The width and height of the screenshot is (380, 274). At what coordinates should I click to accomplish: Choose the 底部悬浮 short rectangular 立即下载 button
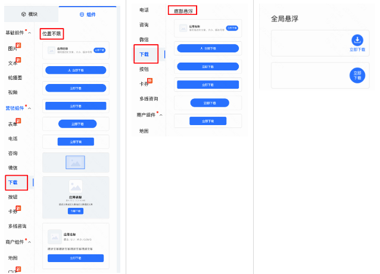pos(208,121)
